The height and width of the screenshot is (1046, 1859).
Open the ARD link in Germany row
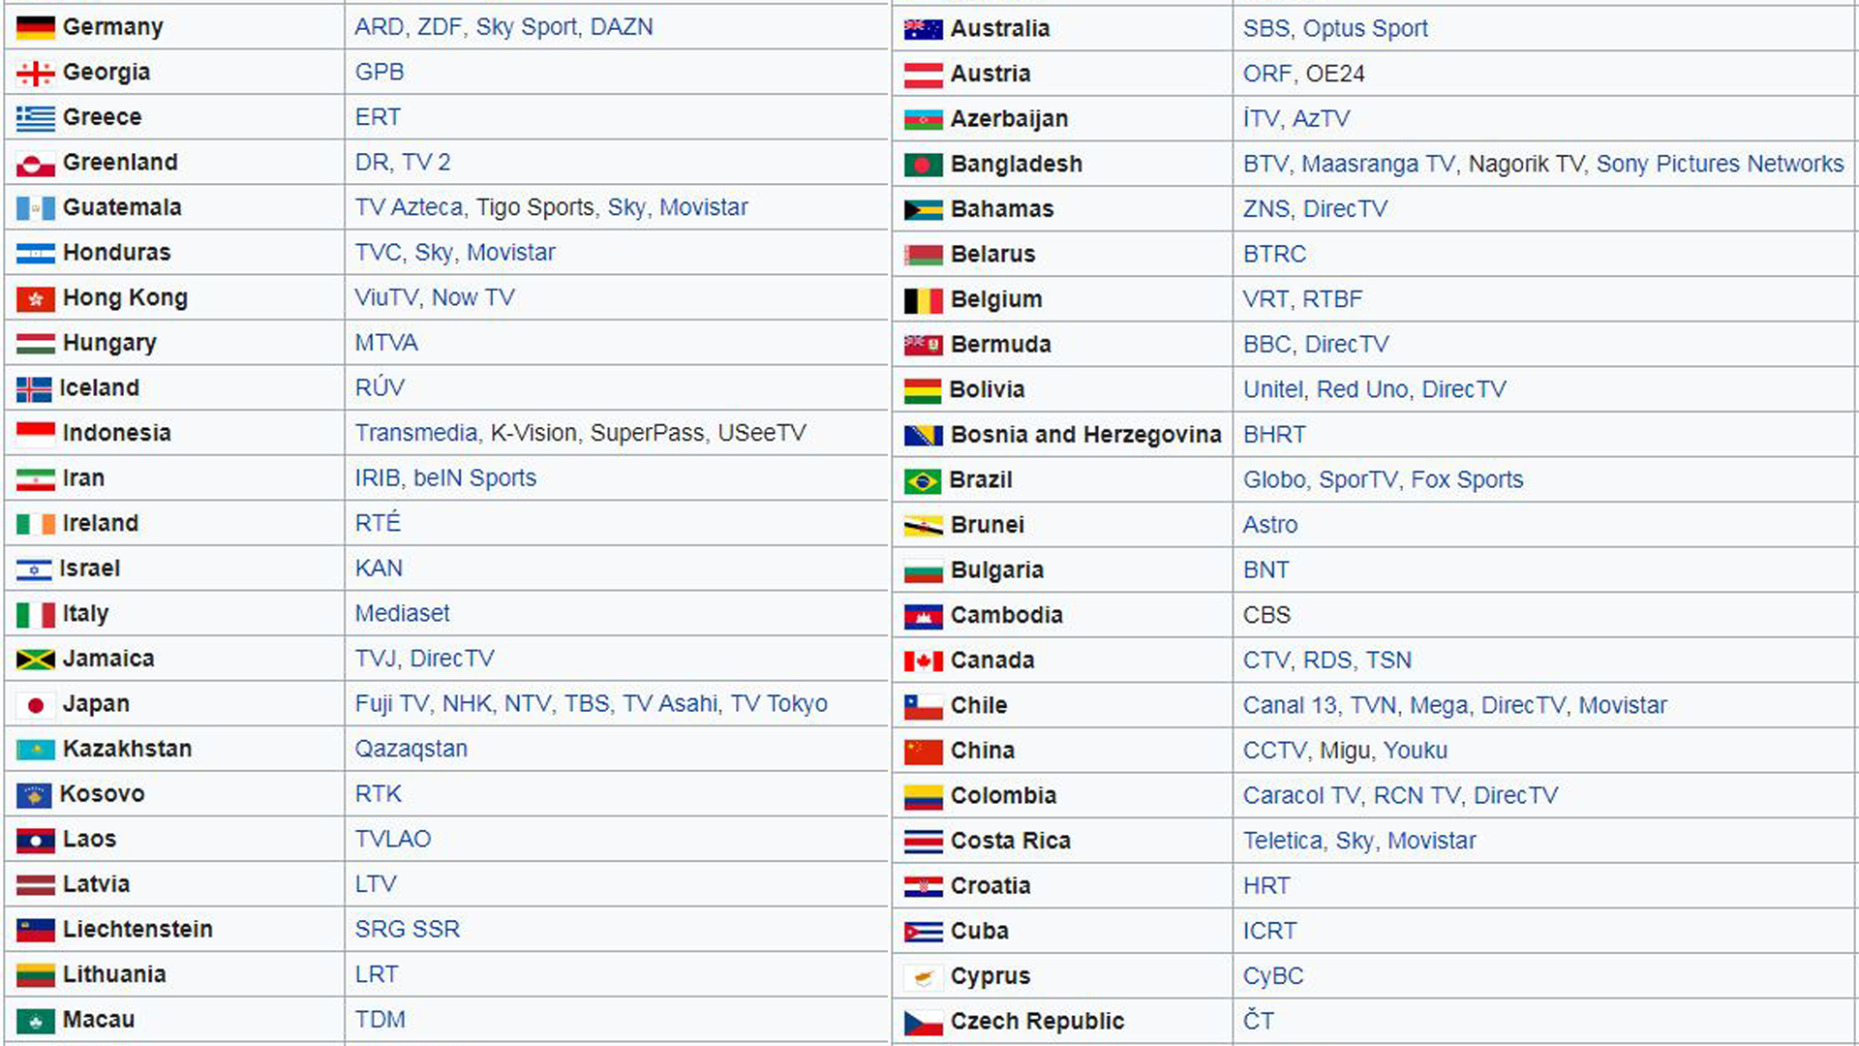tap(379, 27)
